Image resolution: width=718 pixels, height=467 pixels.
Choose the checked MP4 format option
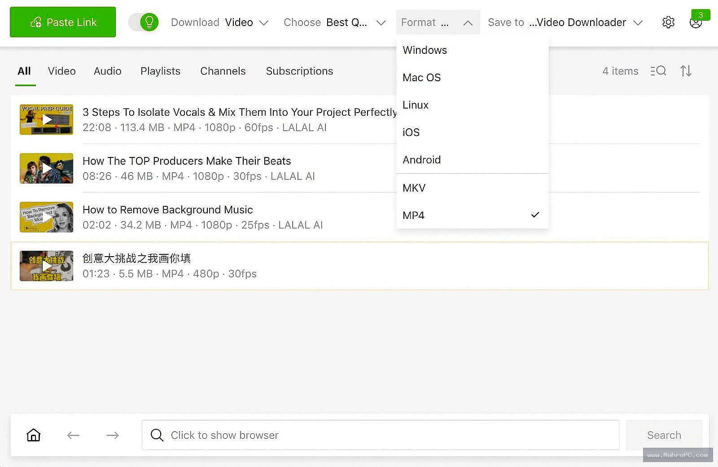(472, 215)
